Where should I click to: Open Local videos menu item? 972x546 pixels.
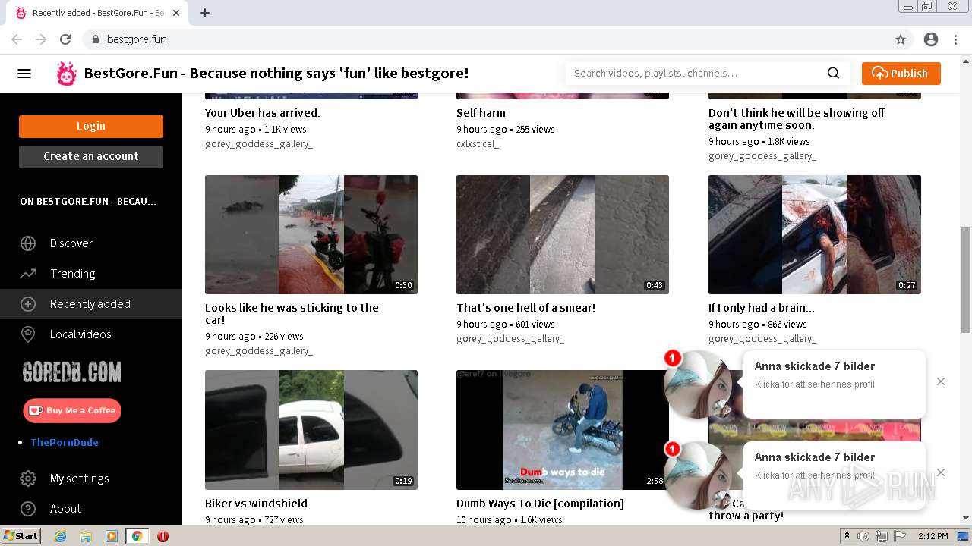pyautogui.click(x=91, y=334)
